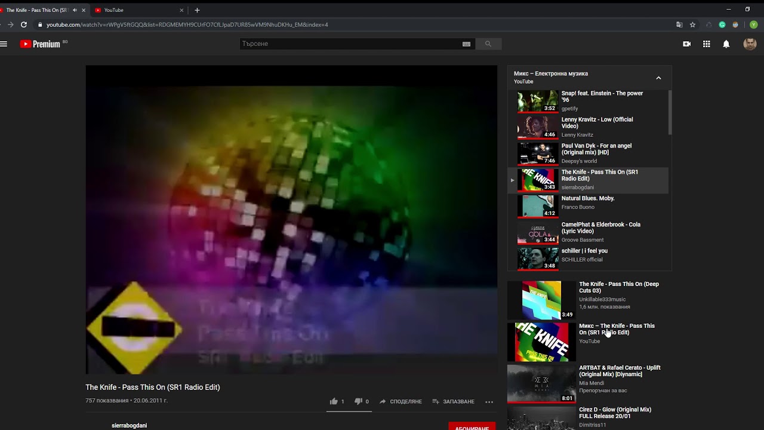Click the search magnifier button
The image size is (764, 430).
(488, 44)
